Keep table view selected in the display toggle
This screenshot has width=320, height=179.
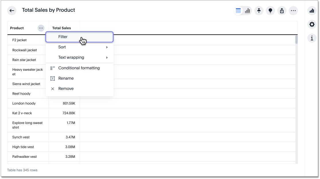[239, 10]
